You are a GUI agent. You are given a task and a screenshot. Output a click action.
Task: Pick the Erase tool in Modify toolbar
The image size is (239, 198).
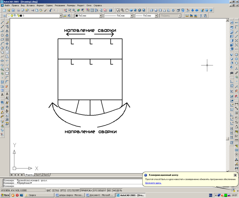pos(7,22)
